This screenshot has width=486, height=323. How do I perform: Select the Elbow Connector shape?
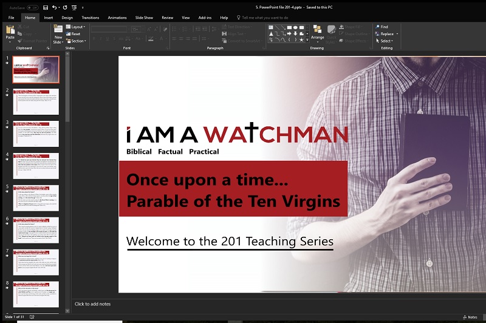pos(277,33)
